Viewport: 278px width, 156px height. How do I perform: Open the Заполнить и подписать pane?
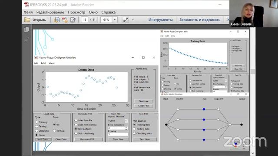[x=200, y=19]
